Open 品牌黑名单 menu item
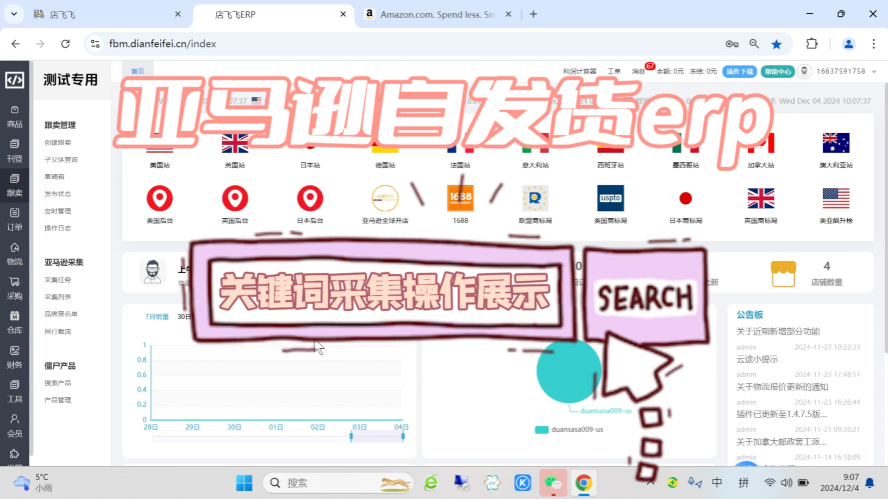The height and width of the screenshot is (499, 888). (x=61, y=314)
